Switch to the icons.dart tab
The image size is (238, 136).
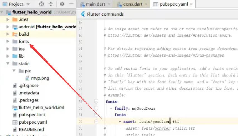click(x=132, y=4)
